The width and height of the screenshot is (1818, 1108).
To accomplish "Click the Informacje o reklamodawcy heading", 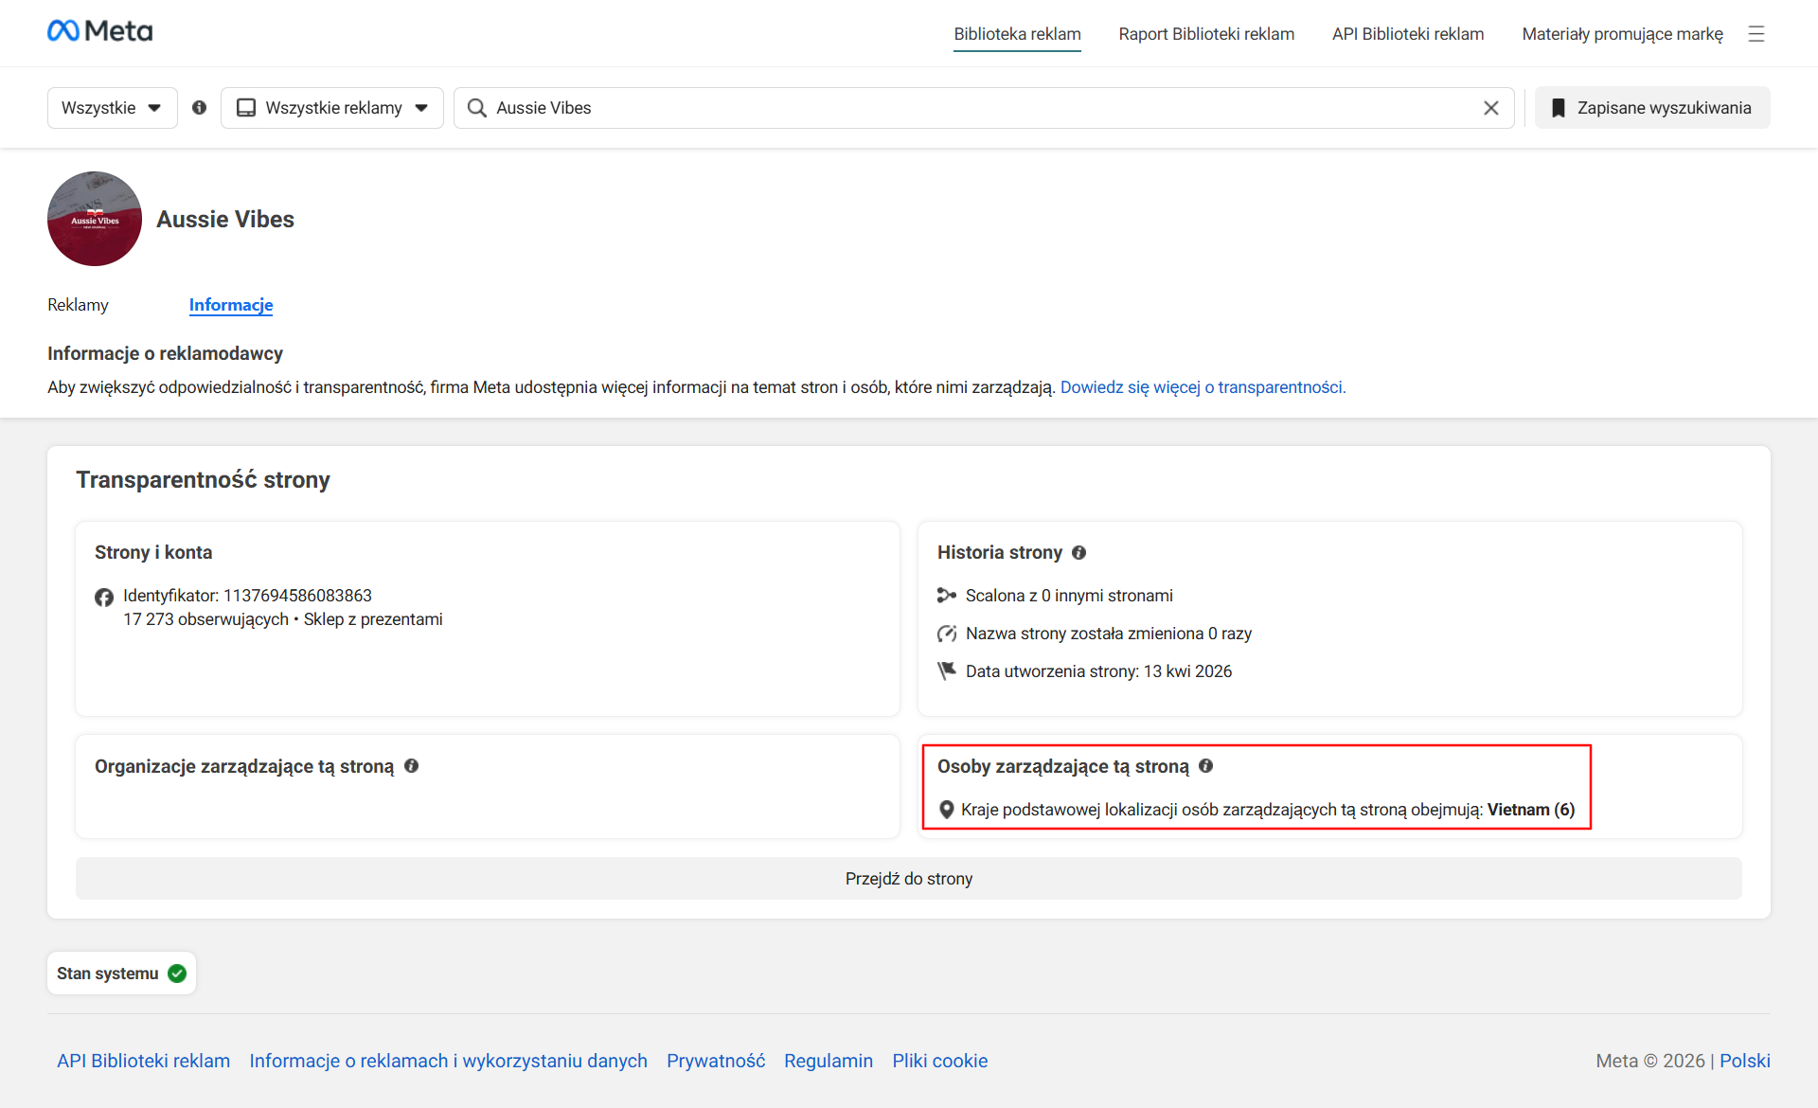I will tap(165, 353).
